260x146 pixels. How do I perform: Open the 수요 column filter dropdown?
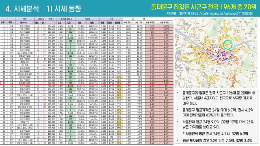64,22
